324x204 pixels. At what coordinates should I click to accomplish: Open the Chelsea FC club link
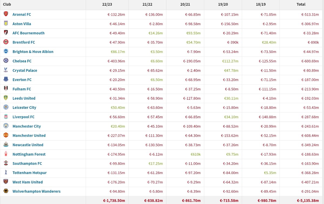[22, 61]
